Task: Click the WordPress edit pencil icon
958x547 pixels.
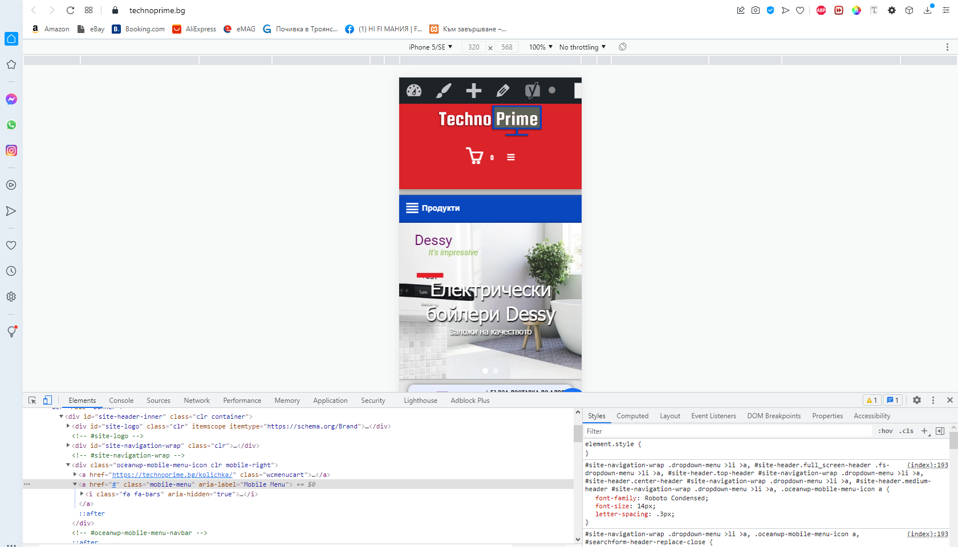Action: click(503, 90)
